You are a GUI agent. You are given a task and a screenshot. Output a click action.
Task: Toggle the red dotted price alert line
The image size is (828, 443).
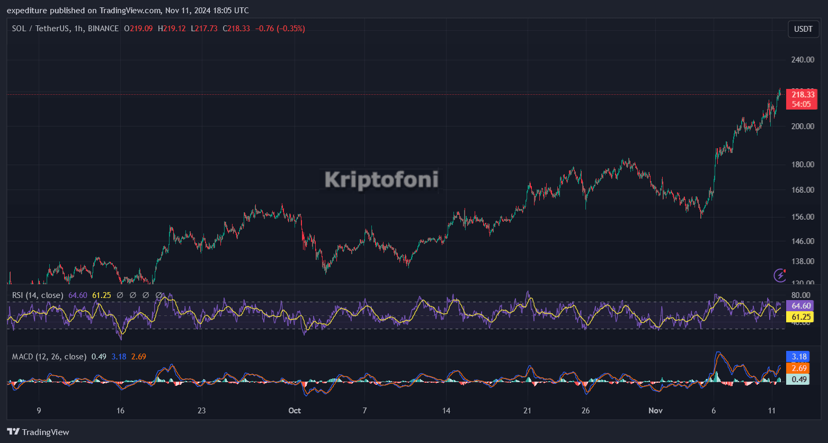(371, 94)
